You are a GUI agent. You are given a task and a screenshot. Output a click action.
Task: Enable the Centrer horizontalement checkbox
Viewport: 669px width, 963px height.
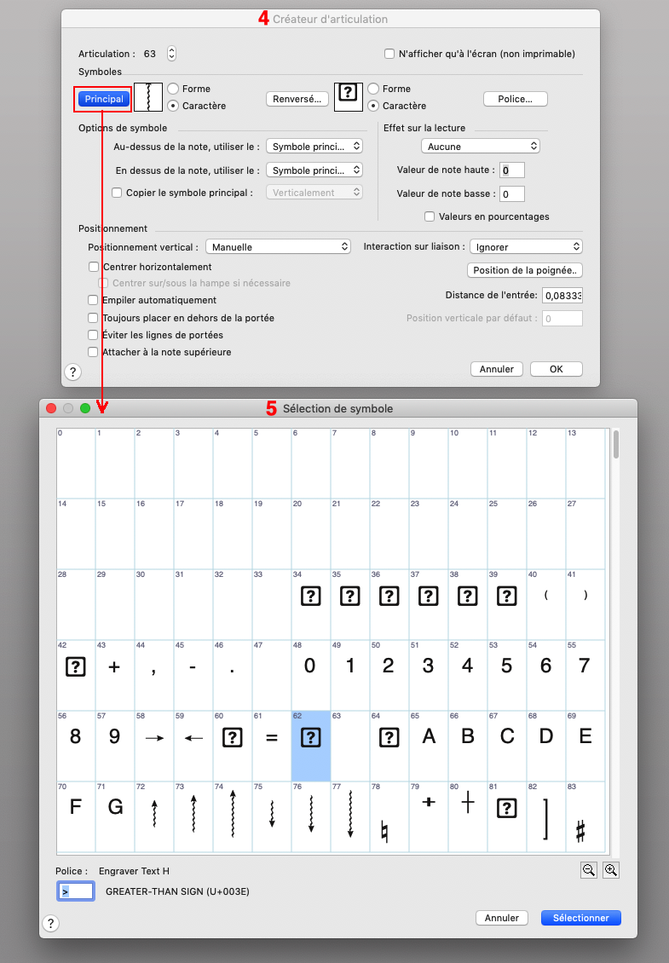(x=93, y=267)
